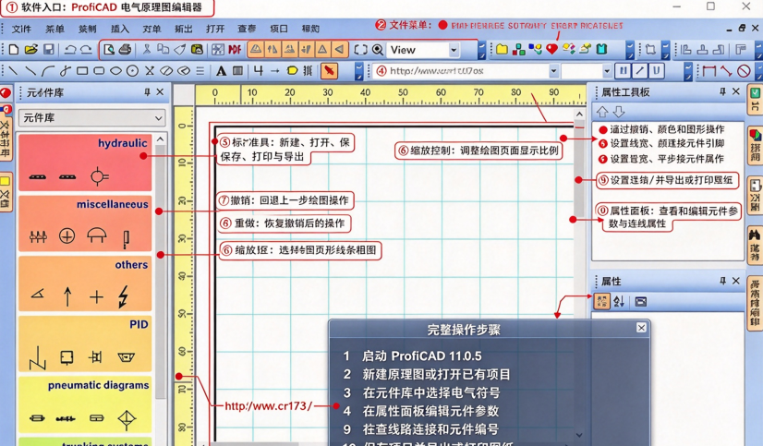The image size is (763, 446).
Task: Toggle the pin on 元件库 panel
Action: 147,92
